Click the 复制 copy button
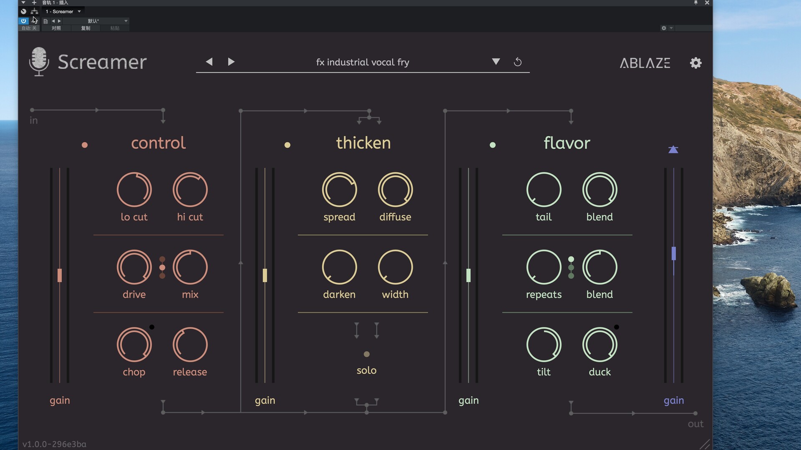801x450 pixels. (x=86, y=28)
